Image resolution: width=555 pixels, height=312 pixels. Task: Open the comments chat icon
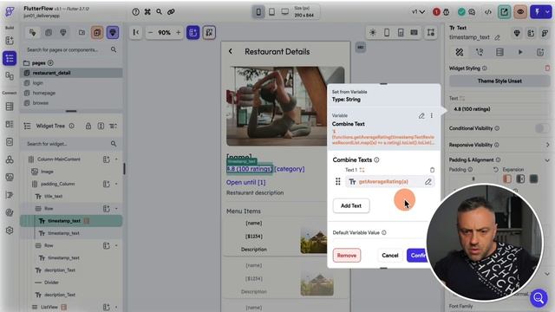[x=472, y=12]
